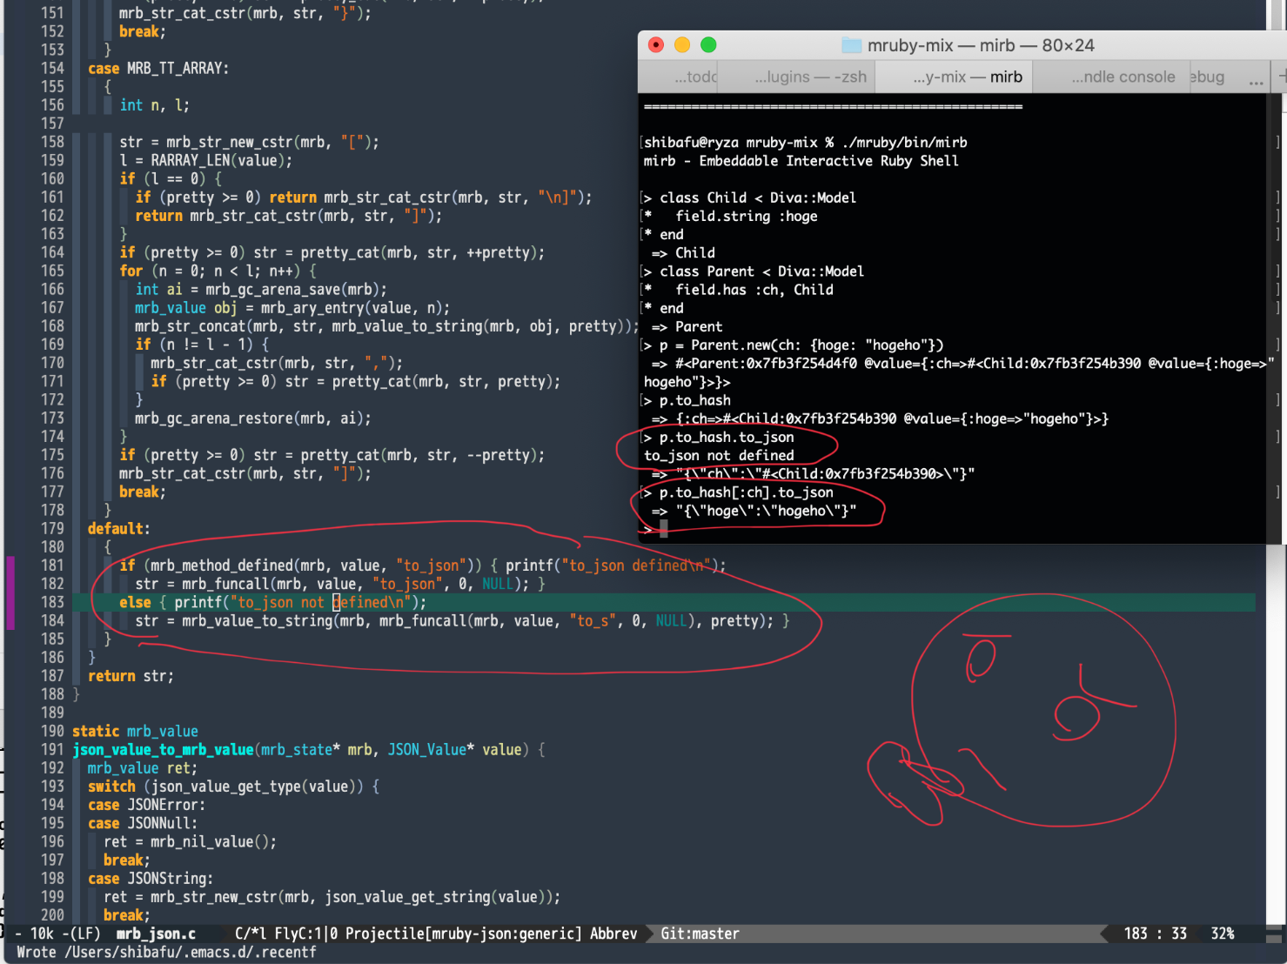Open the new terminal tab plus button
The image size is (1287, 964).
1281,77
